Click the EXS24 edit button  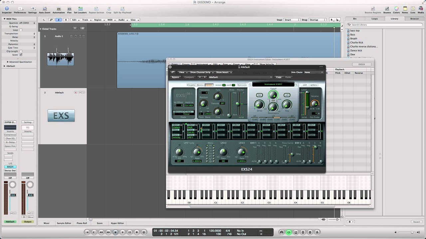305,85
